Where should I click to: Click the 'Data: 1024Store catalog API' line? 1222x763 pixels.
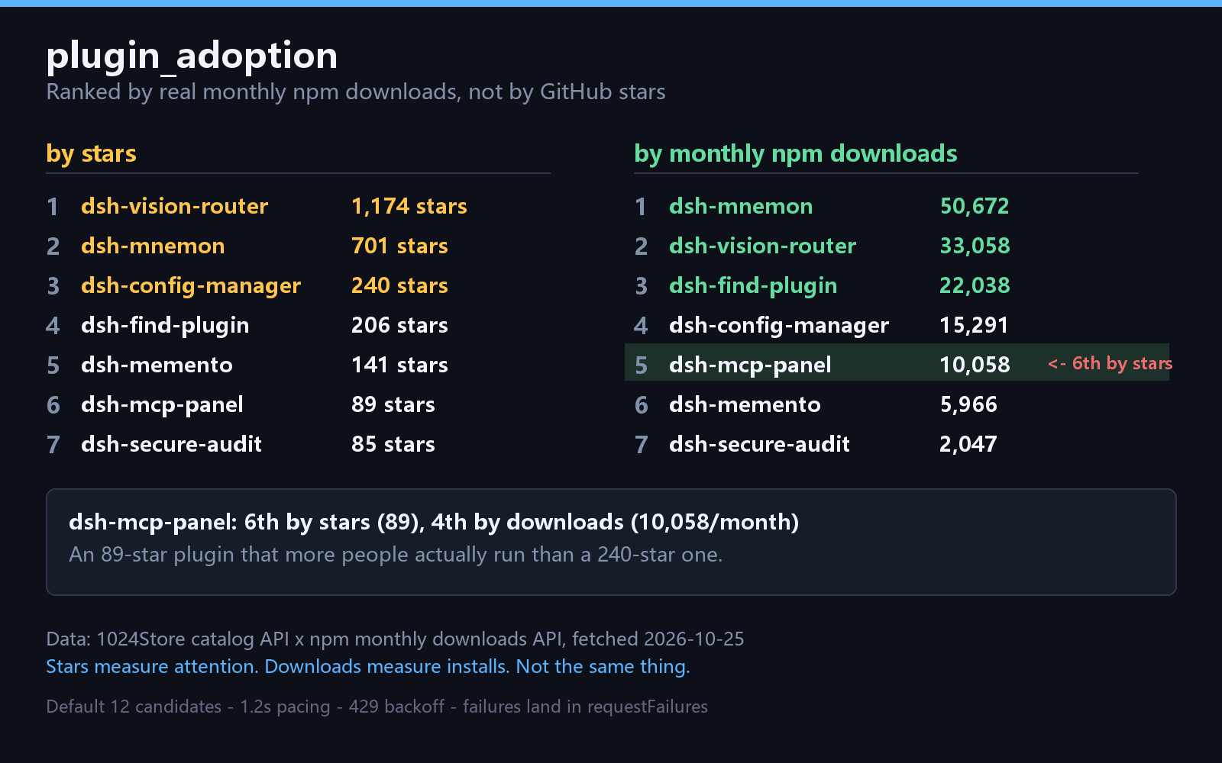point(395,639)
